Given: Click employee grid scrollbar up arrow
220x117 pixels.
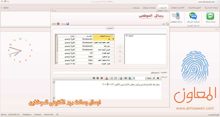Looking at the screenshot, I should point(57,36).
